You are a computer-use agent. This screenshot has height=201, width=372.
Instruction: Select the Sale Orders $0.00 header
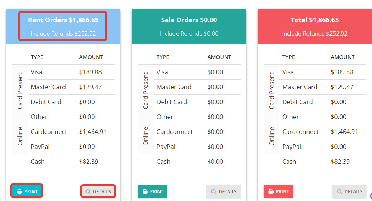point(189,20)
